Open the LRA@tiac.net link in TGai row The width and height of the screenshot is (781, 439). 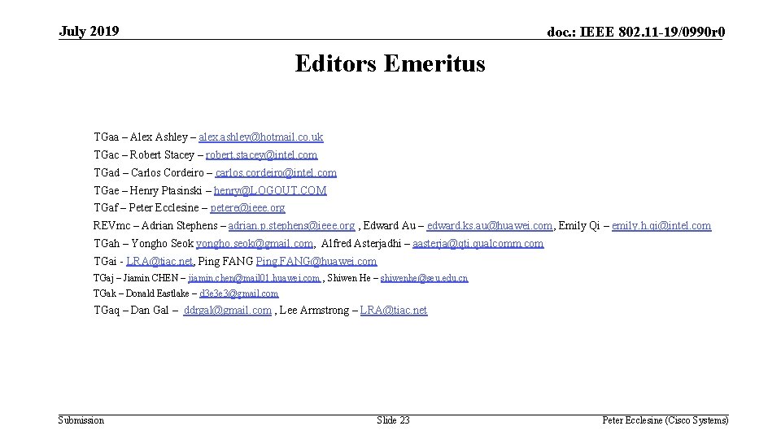[159, 261]
